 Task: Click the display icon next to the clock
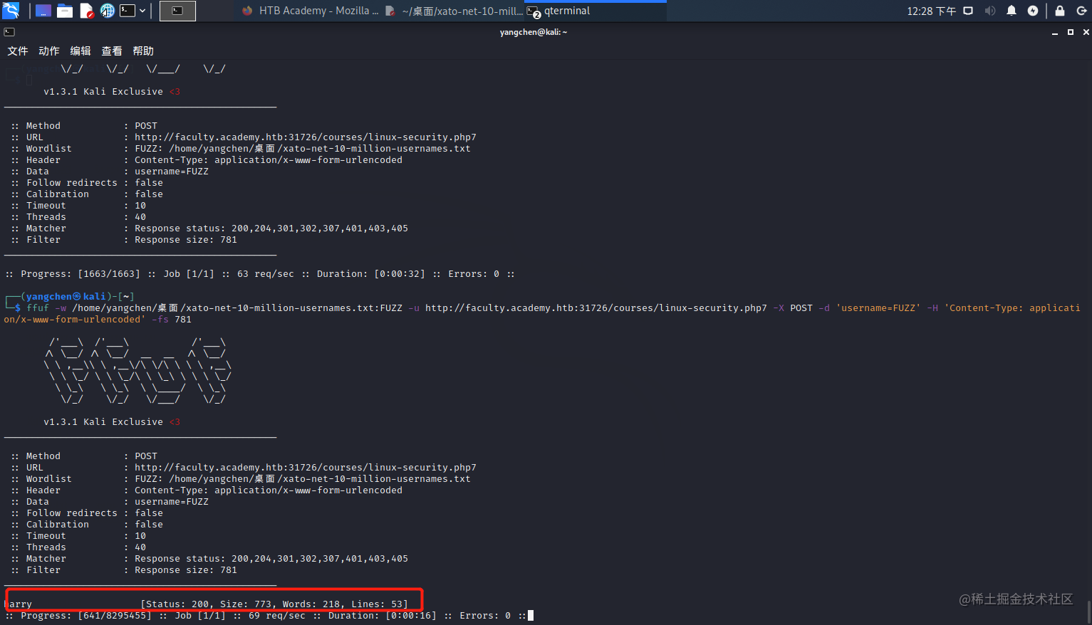pyautogui.click(x=969, y=10)
